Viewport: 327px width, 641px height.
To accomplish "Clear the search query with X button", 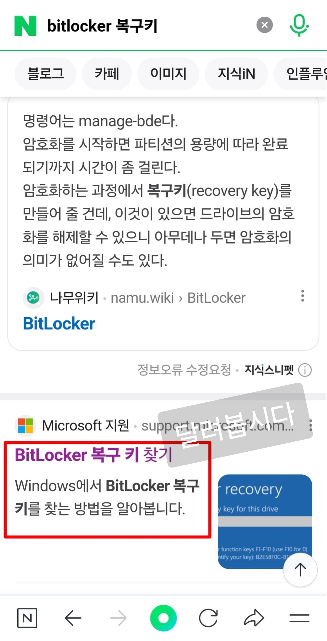I will [265, 25].
